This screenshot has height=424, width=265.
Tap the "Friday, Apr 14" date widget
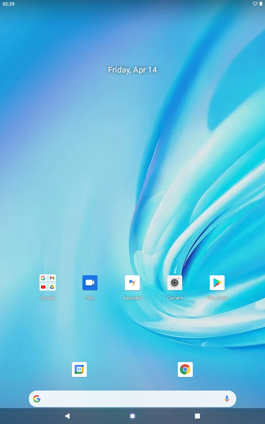[132, 70]
